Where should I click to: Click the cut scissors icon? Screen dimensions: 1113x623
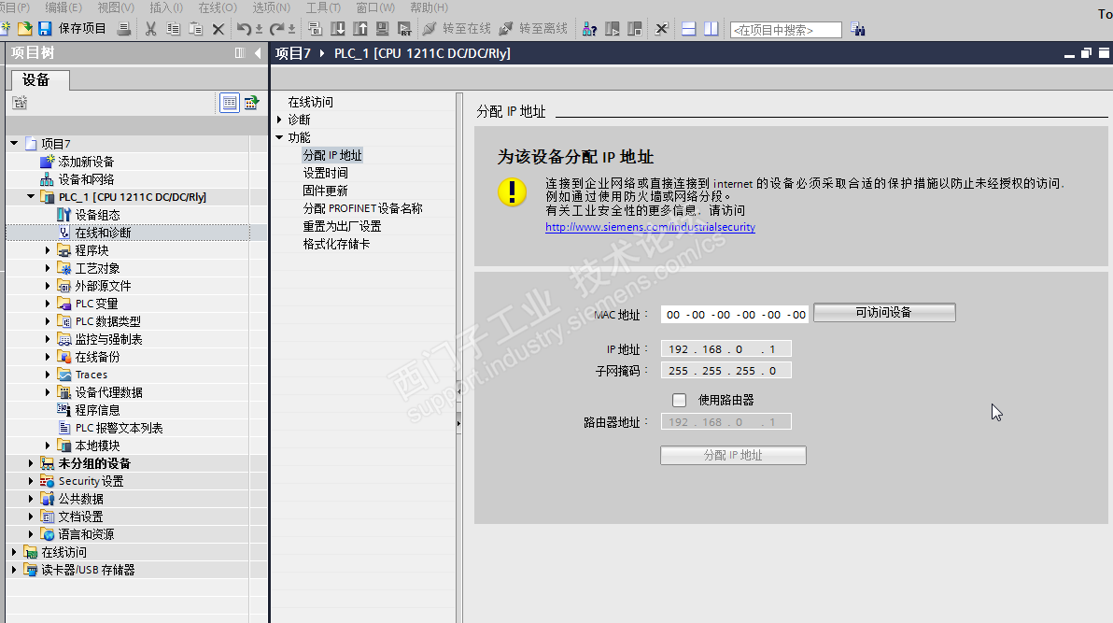[x=150, y=29]
